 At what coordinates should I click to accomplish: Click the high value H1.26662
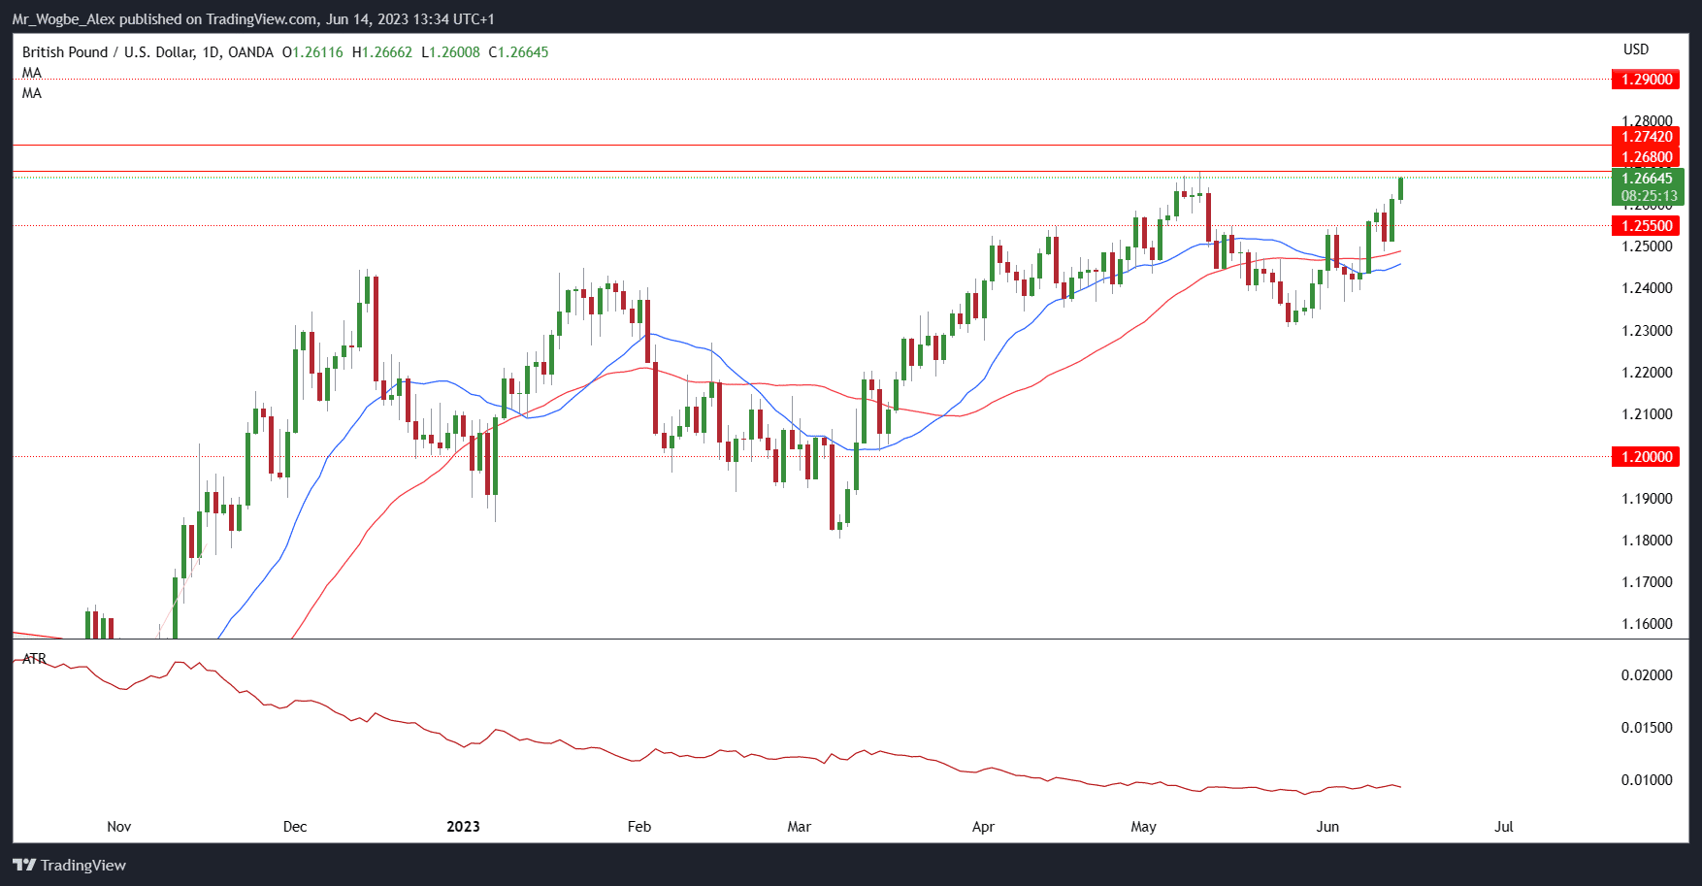pyautogui.click(x=382, y=52)
